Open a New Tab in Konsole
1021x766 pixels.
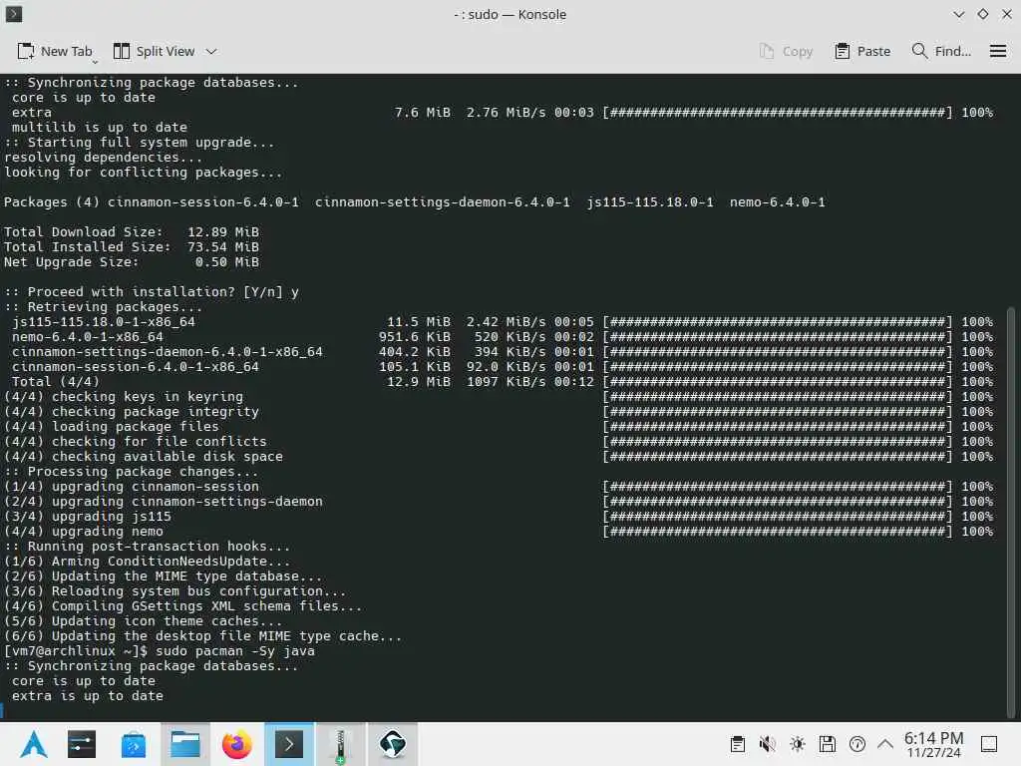coord(55,52)
